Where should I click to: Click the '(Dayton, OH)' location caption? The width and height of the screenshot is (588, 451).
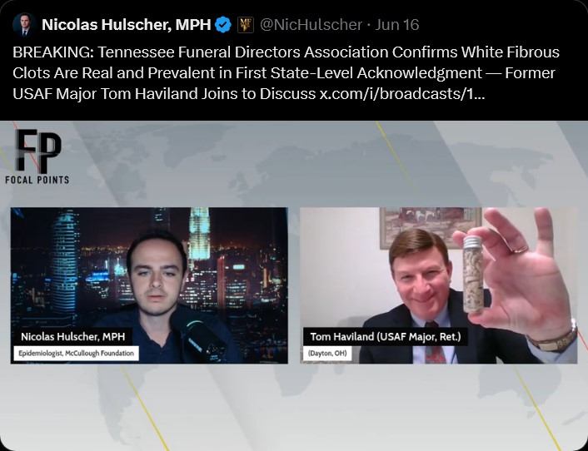[x=327, y=354]
